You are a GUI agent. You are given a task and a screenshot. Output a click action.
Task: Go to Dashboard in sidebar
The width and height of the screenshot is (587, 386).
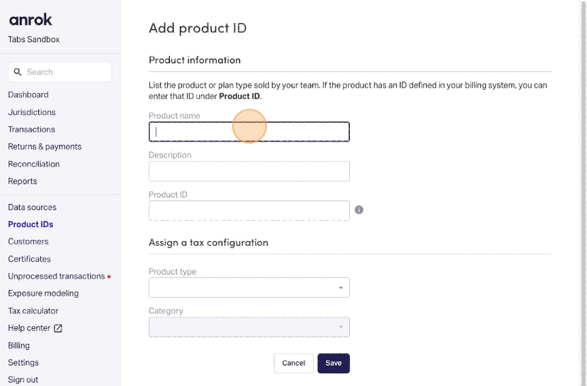click(x=28, y=94)
